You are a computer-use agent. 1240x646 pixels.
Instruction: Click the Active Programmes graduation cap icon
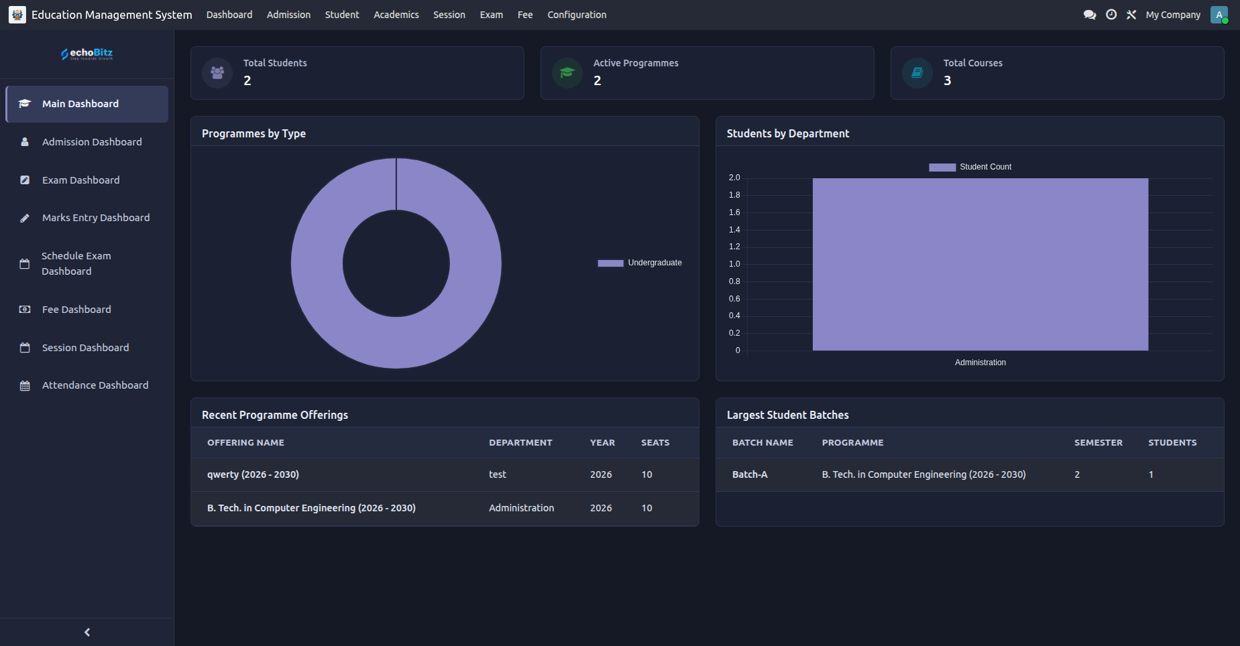click(x=567, y=72)
